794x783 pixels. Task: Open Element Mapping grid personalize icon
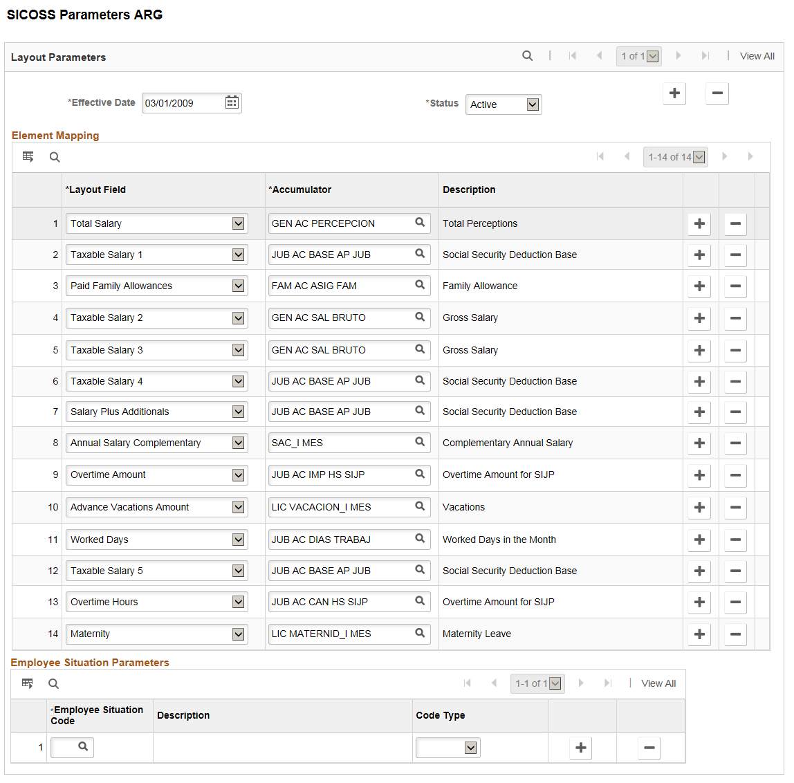[x=28, y=156]
